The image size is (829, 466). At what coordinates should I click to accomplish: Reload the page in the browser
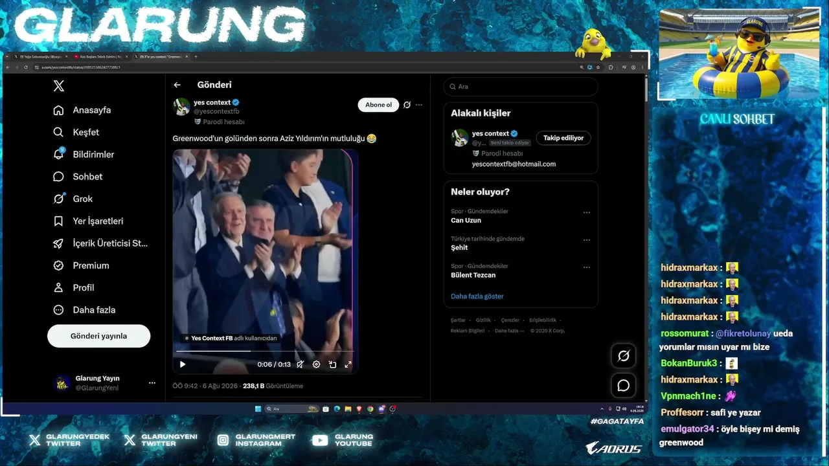[26, 67]
